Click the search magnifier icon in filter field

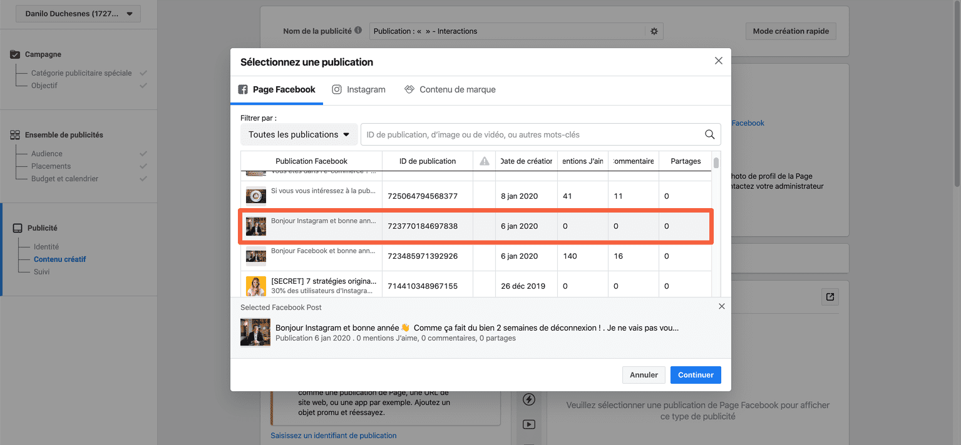tap(709, 134)
